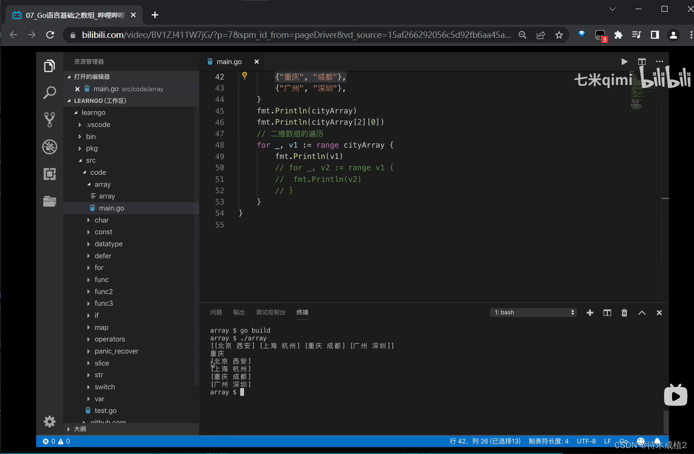The image size is (694, 454).
Task: Click the lightbulb quick-fix icon on line 42
Action: tap(244, 76)
